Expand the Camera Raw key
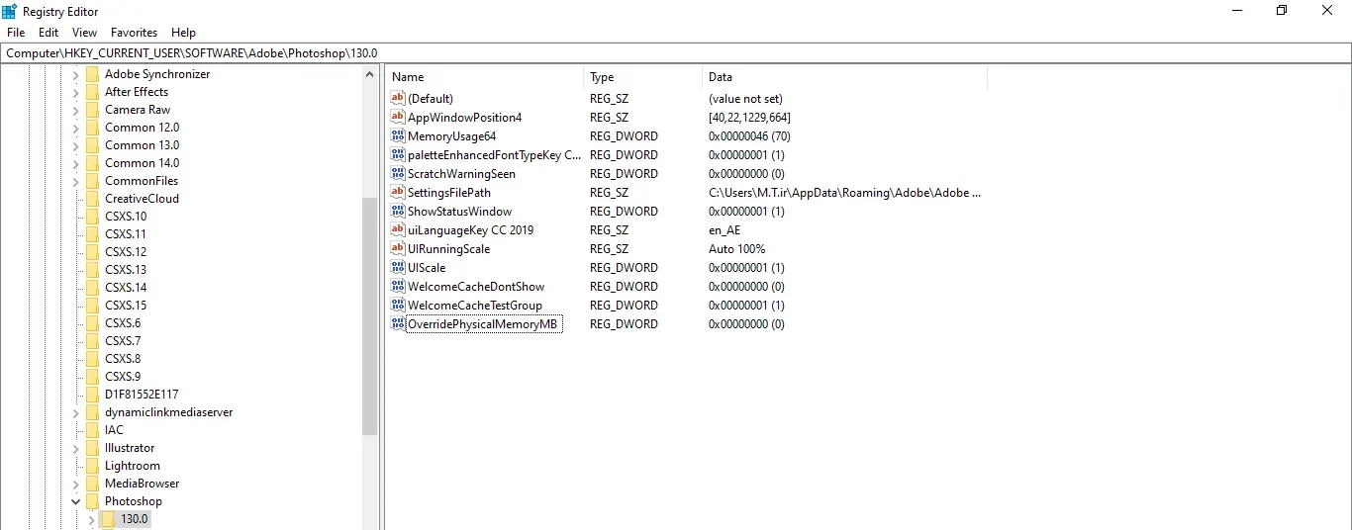This screenshot has width=1352, height=530. point(75,110)
